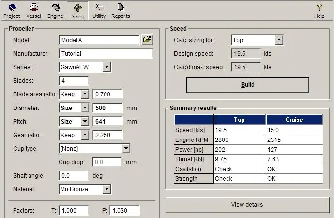Click the blade area ratio 0.700 field
This screenshot has height=218, width=334.
[107, 94]
